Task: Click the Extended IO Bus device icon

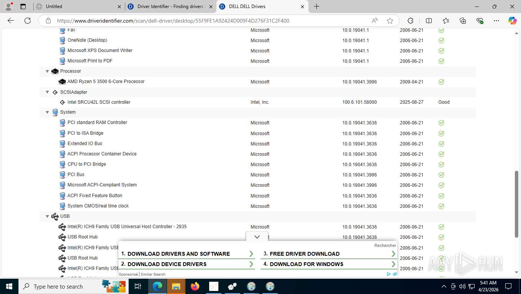Action: point(62,144)
